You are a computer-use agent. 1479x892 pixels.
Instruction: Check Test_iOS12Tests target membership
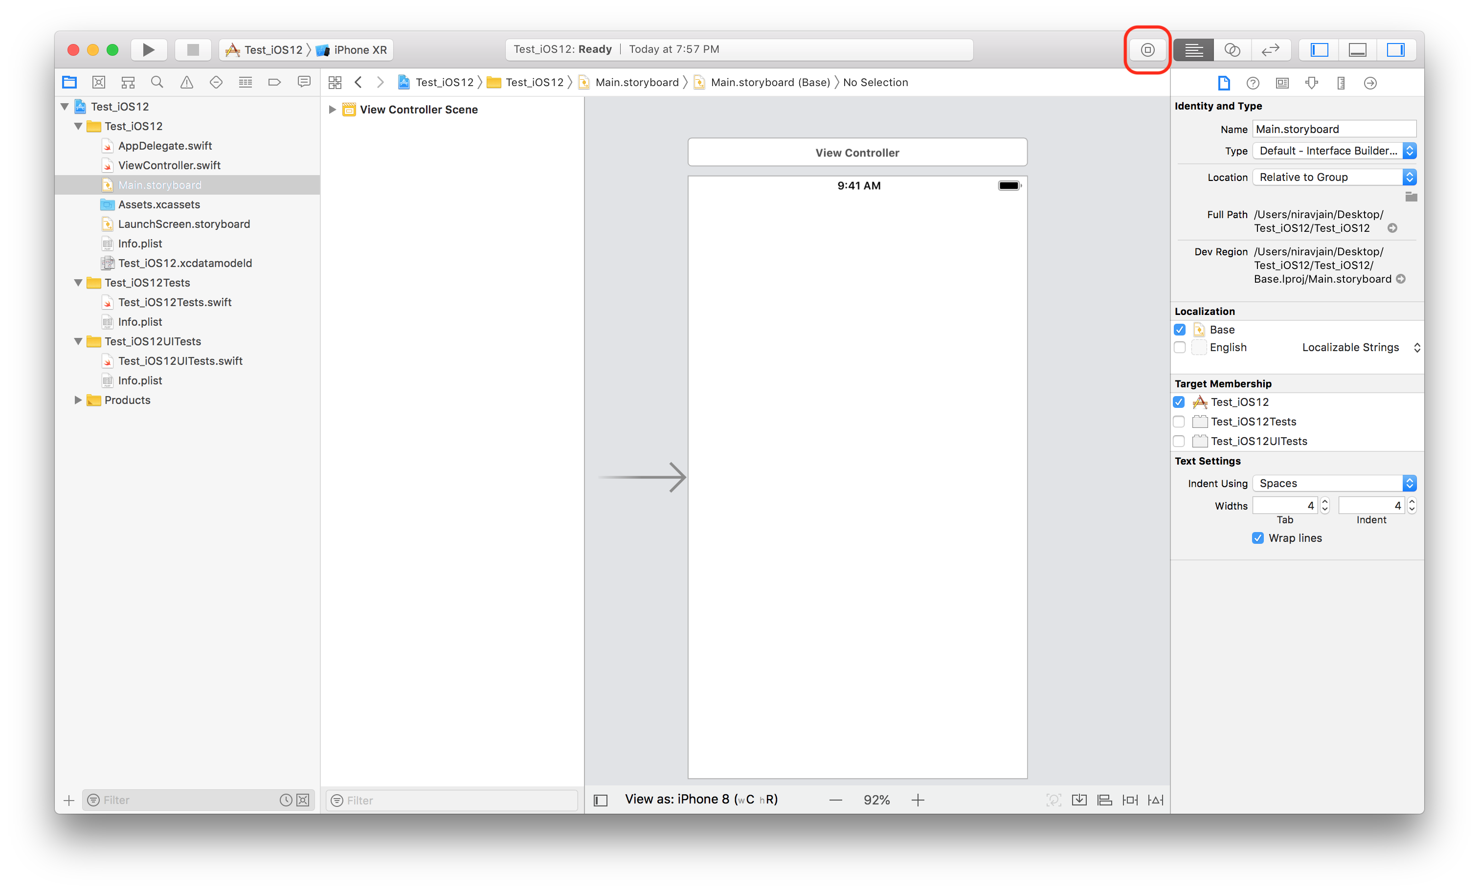[1179, 422]
